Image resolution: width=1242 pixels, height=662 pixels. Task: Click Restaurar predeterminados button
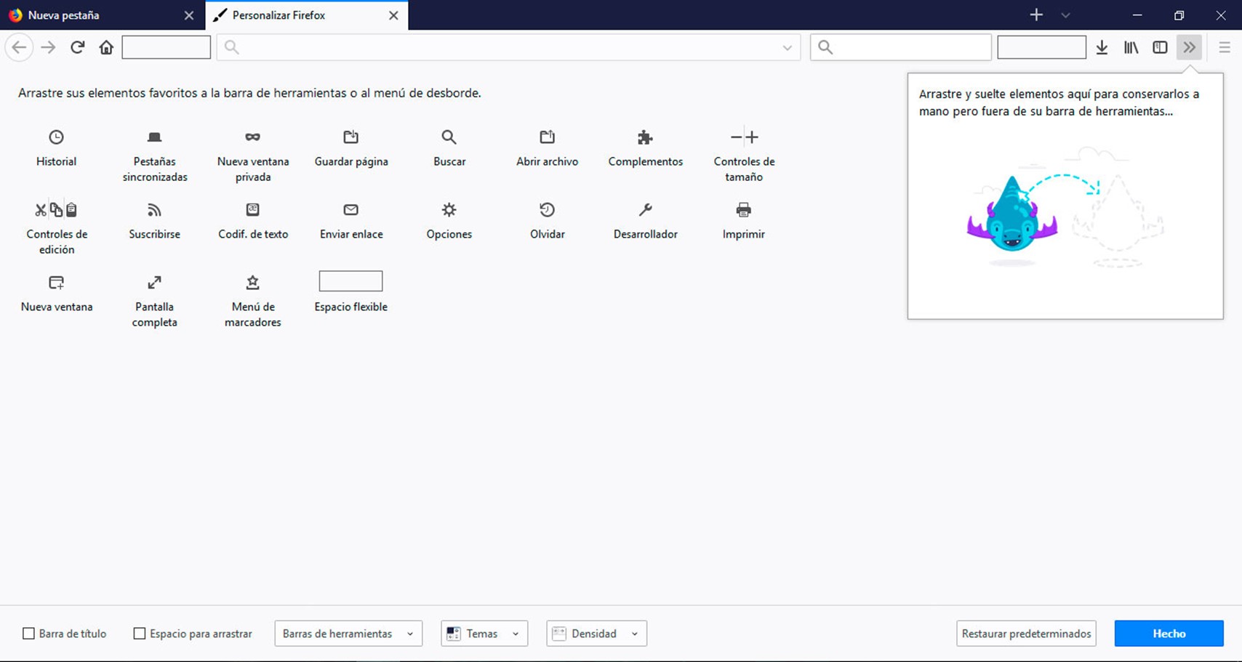tap(1026, 634)
